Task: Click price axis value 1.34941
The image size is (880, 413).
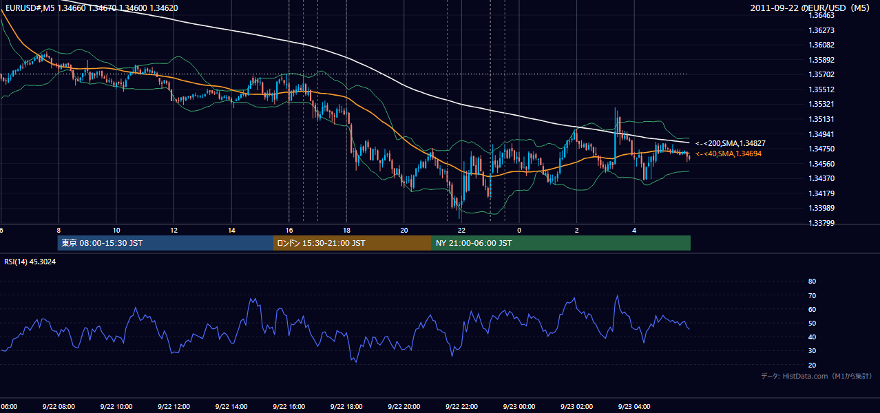Action: [x=821, y=134]
